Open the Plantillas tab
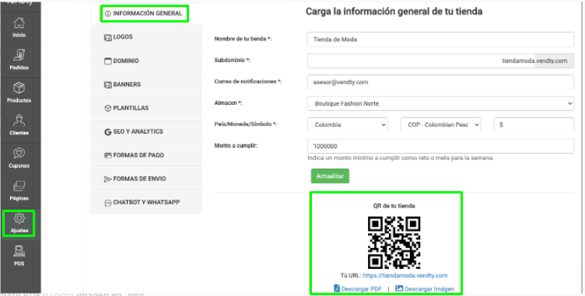This screenshot has height=296, width=585. pos(146,108)
